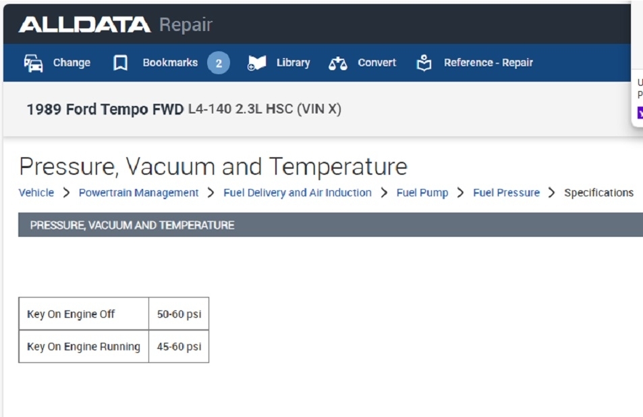Viewport: 643px width, 417px height.
Task: Open the Library label in navigation bar
Action: coord(293,63)
